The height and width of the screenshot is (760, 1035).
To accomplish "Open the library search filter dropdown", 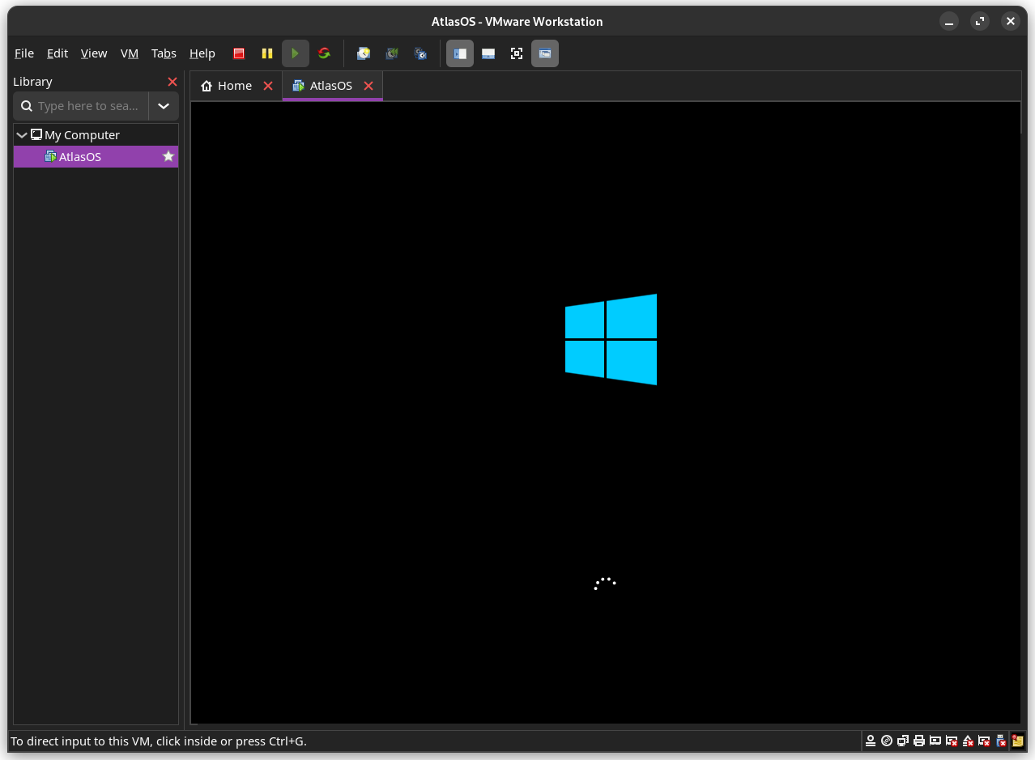I will coord(164,106).
